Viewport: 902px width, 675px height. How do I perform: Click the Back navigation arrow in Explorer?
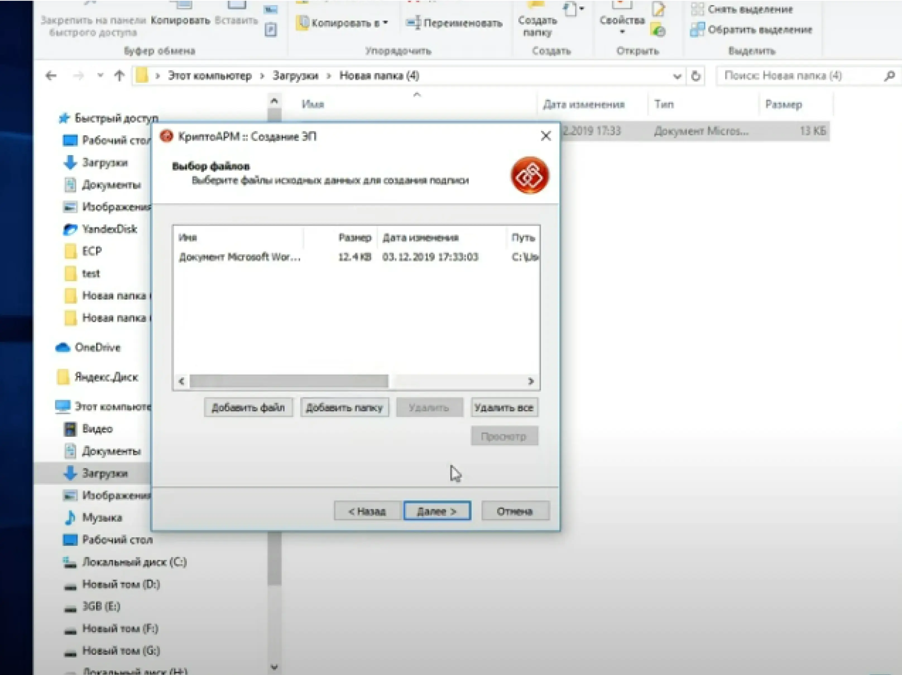coord(51,76)
